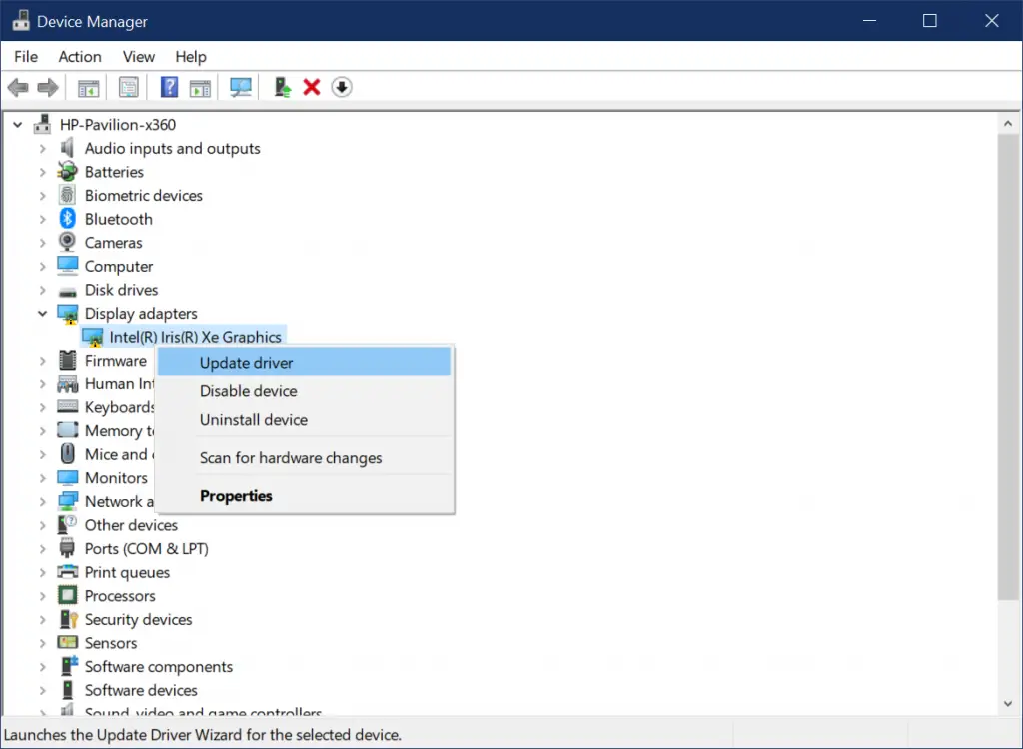Screen dimensions: 1023x749
Task: Click the Device Manager title bar icon
Action: [x=21, y=20]
